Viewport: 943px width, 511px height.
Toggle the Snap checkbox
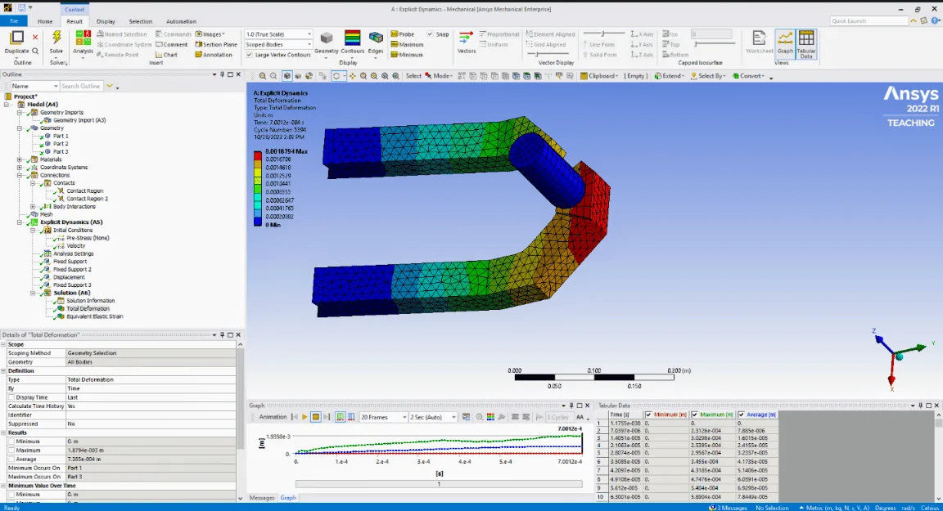(x=430, y=34)
